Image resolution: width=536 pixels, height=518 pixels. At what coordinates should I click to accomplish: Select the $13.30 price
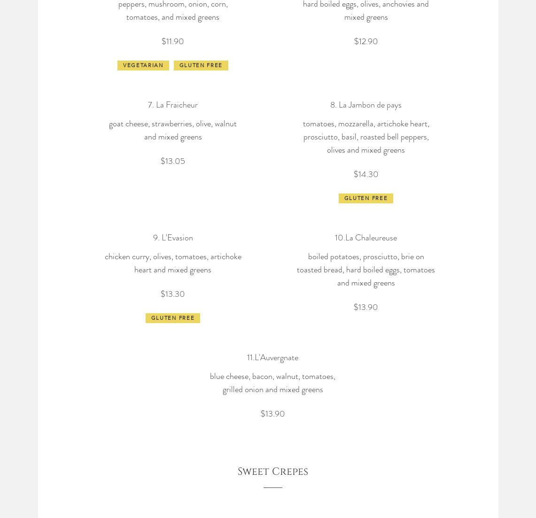(x=172, y=294)
